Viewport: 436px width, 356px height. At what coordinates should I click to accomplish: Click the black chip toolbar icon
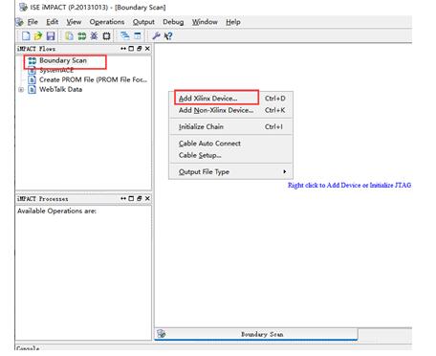coord(106,35)
